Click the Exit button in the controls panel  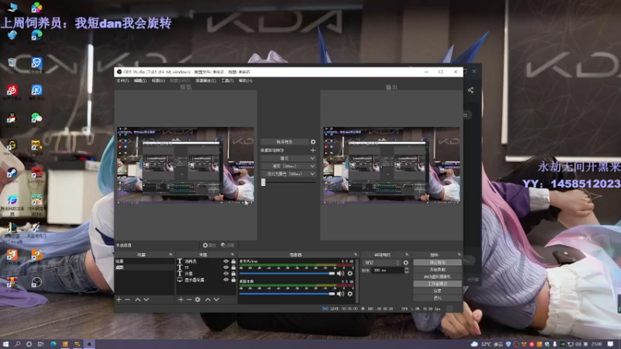pos(437,298)
